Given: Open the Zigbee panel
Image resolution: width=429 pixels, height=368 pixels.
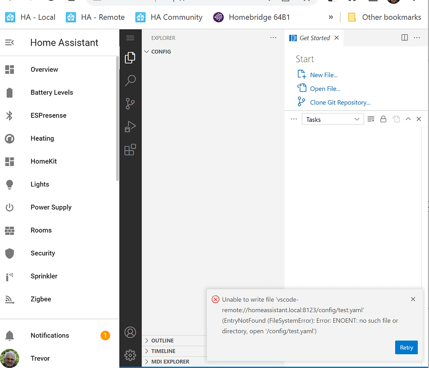Looking at the screenshot, I should [59, 299].
